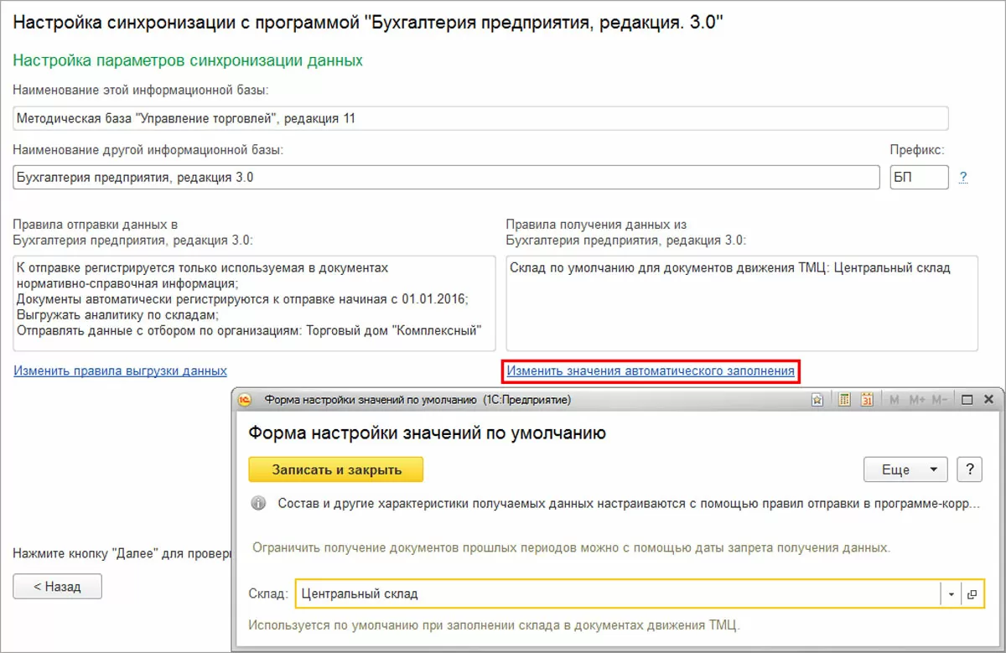Image resolution: width=1006 pixels, height=653 pixels.
Task: Open Изменить правила выгрузки данных link
Action: point(121,370)
